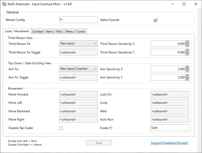Toggle the Status Sounds checkbox

pyautogui.click(x=155, y=20)
